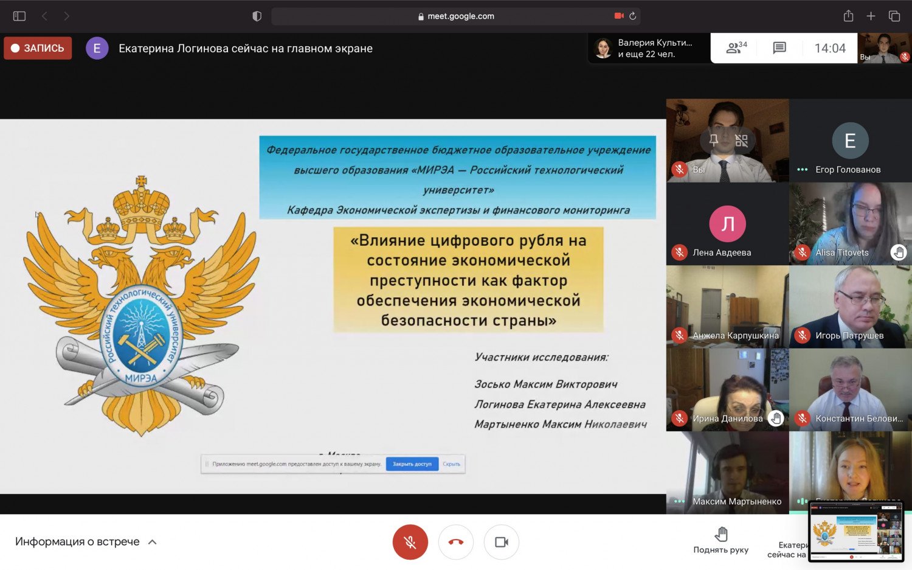Click Закрыть доступ in sharing bar
This screenshot has width=912, height=570.
click(x=412, y=464)
